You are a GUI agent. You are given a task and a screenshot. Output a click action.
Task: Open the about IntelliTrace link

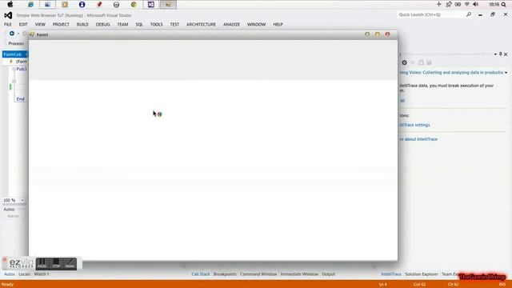click(x=418, y=139)
